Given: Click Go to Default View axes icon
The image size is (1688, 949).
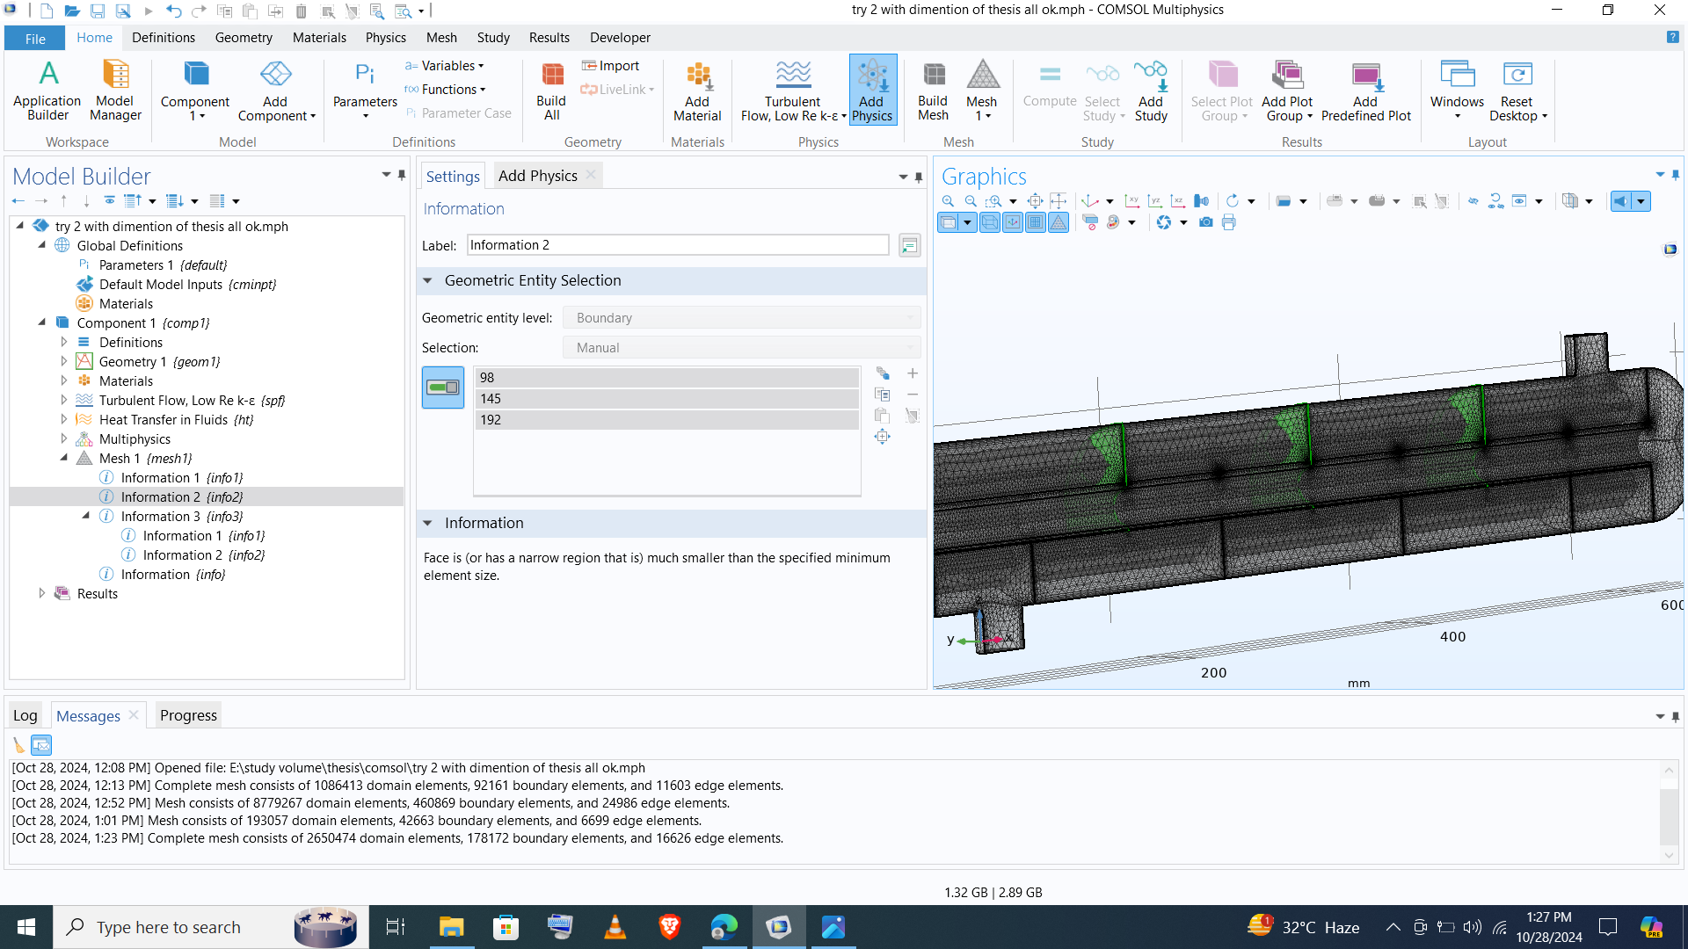Looking at the screenshot, I should (x=1090, y=201).
